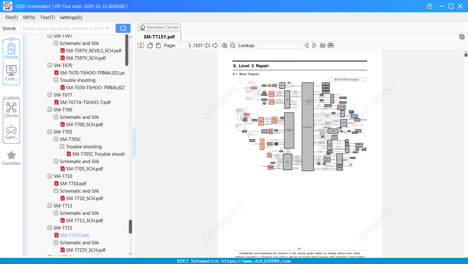
Task: Open SM-T715Y.pdf in the tree
Action: (x=72, y=235)
